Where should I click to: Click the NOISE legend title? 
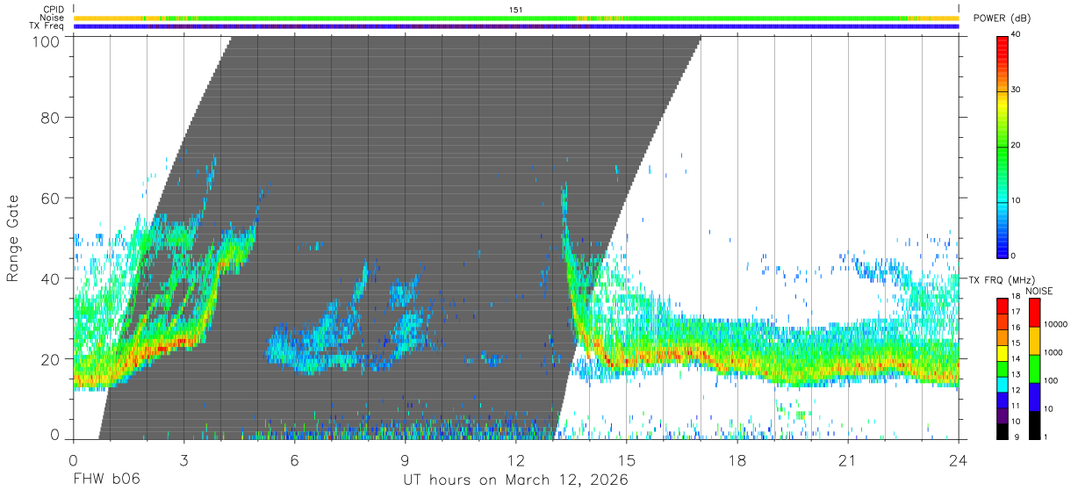[1039, 291]
